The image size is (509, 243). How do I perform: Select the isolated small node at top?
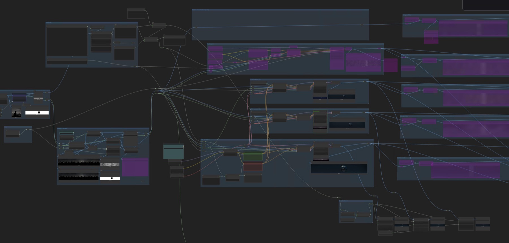click(x=136, y=14)
